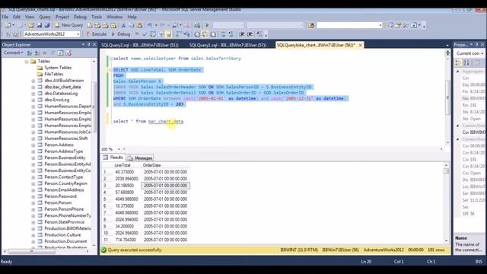Uncomment the selected lines icon

[231, 33]
